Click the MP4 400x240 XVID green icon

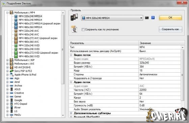click(x=16, y=49)
